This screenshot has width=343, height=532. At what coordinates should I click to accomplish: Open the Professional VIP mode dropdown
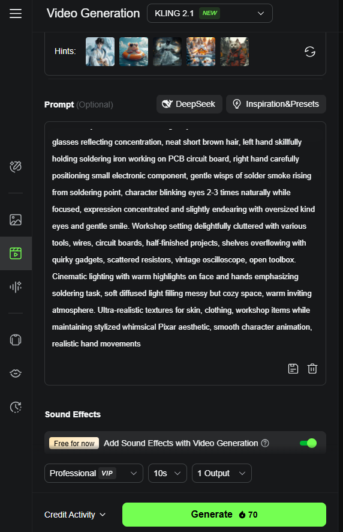coord(94,473)
